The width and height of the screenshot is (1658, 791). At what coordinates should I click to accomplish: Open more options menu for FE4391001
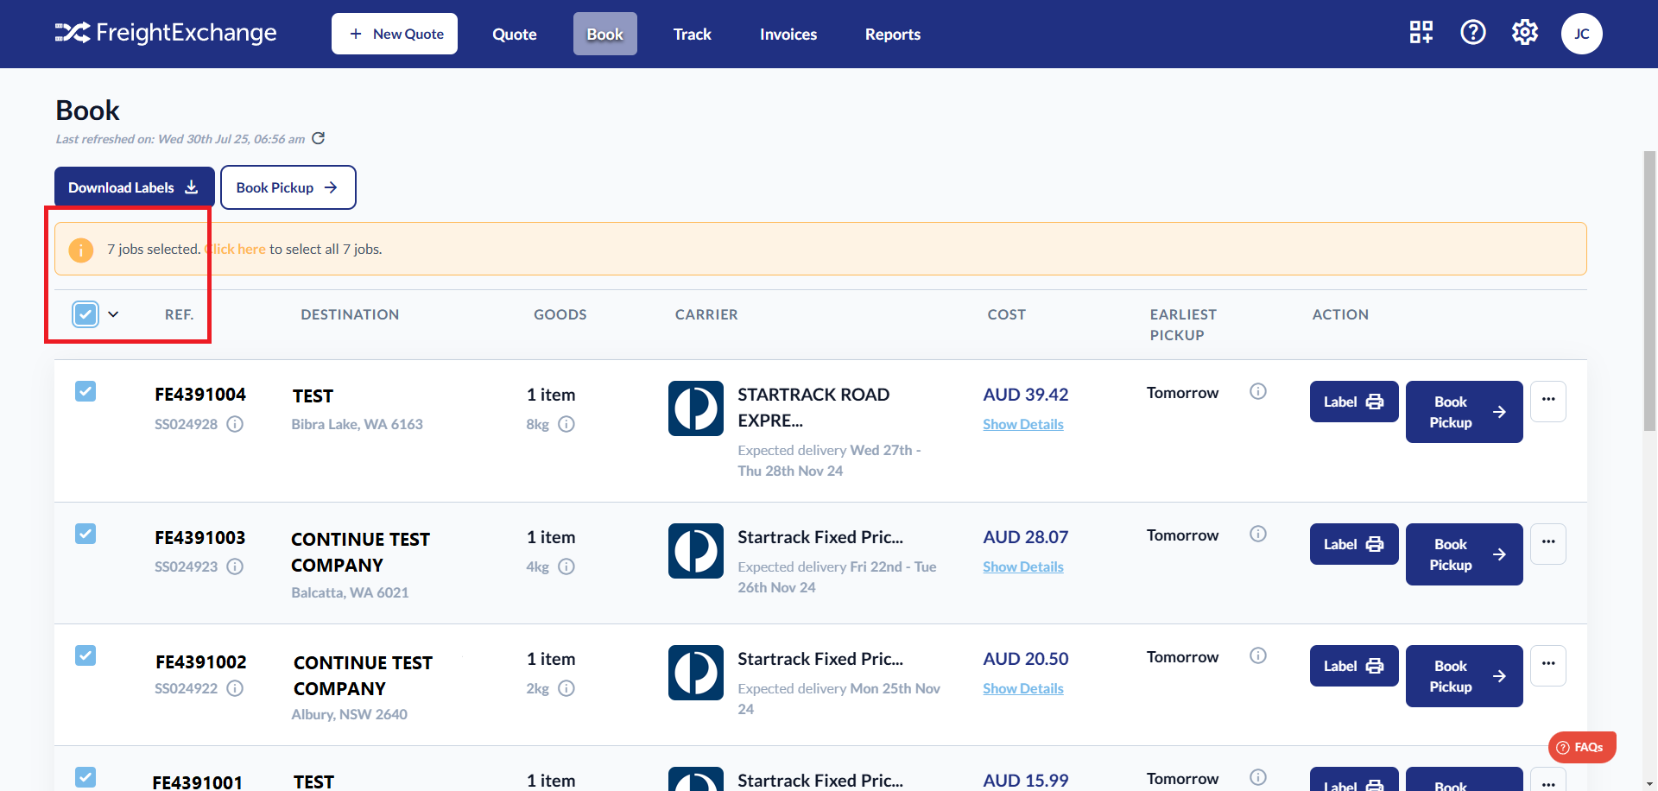1548,779
